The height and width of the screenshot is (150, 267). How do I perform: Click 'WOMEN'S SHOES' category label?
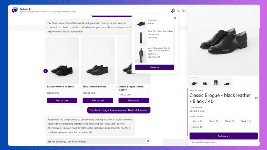(x=196, y=90)
